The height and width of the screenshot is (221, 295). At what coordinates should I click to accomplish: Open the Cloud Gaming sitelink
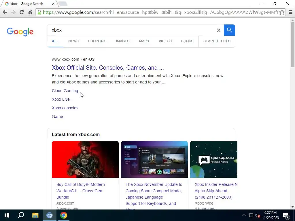pyautogui.click(x=65, y=91)
